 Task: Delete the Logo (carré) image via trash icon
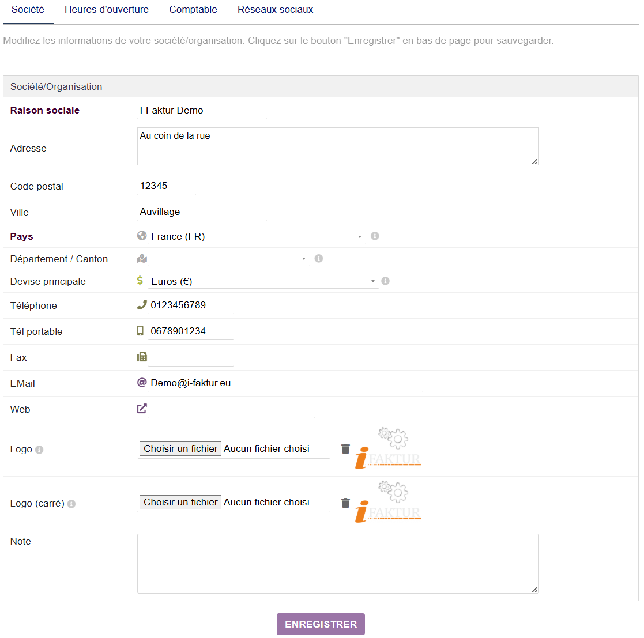point(345,503)
